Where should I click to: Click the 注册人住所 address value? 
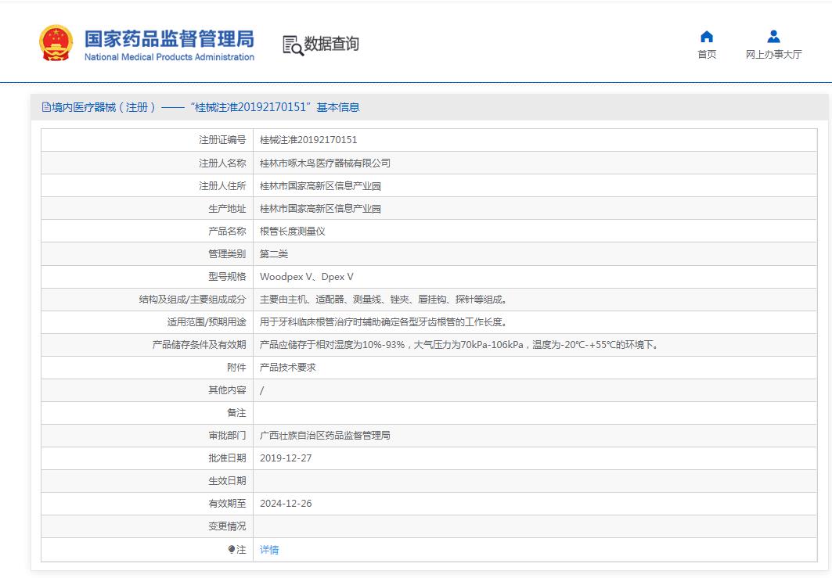click(x=320, y=185)
